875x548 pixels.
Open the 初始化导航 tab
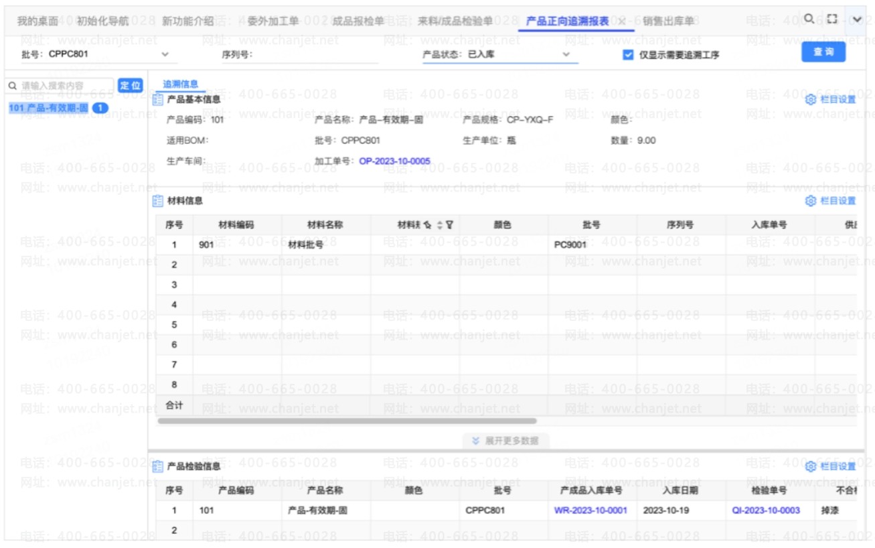click(102, 21)
